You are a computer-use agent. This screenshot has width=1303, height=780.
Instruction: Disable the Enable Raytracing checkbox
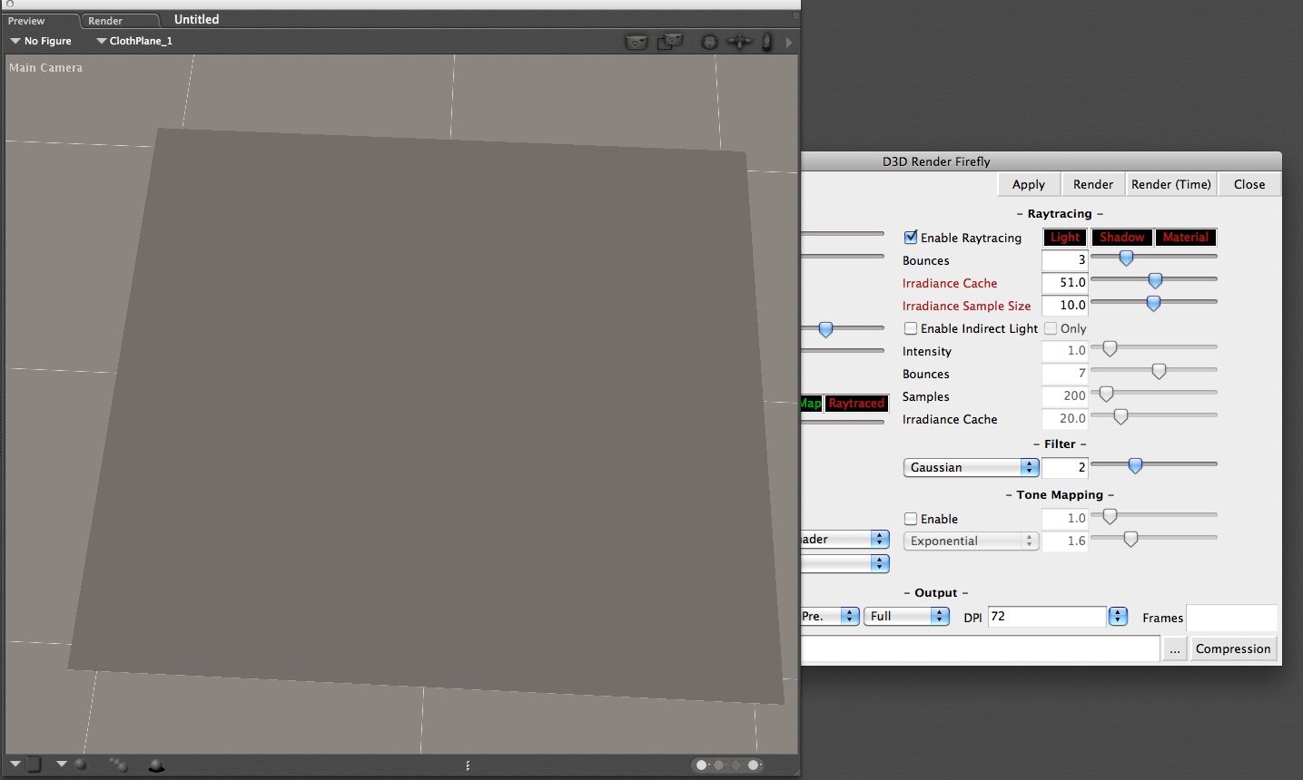tap(911, 238)
